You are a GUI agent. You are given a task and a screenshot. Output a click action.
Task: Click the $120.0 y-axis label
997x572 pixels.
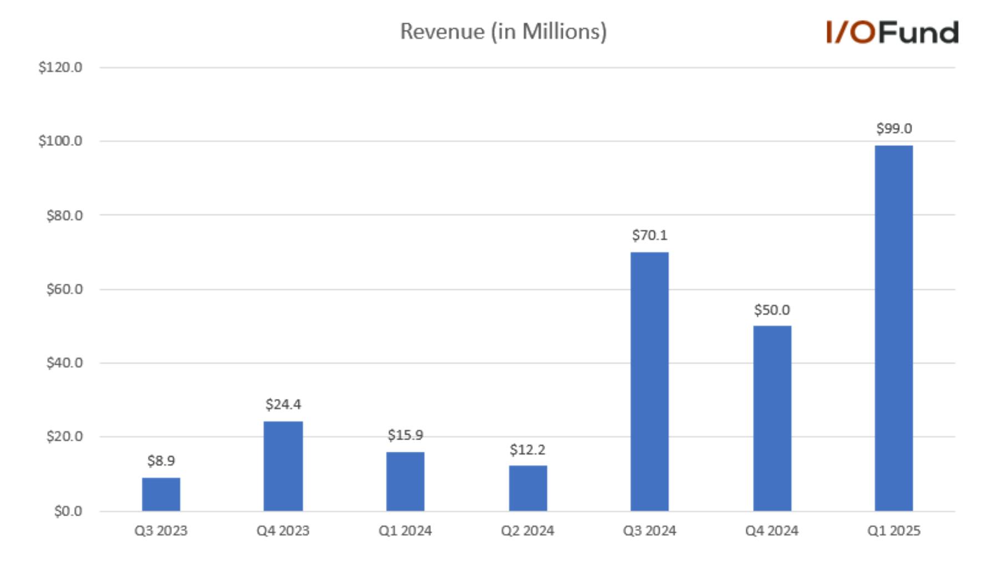coord(60,68)
